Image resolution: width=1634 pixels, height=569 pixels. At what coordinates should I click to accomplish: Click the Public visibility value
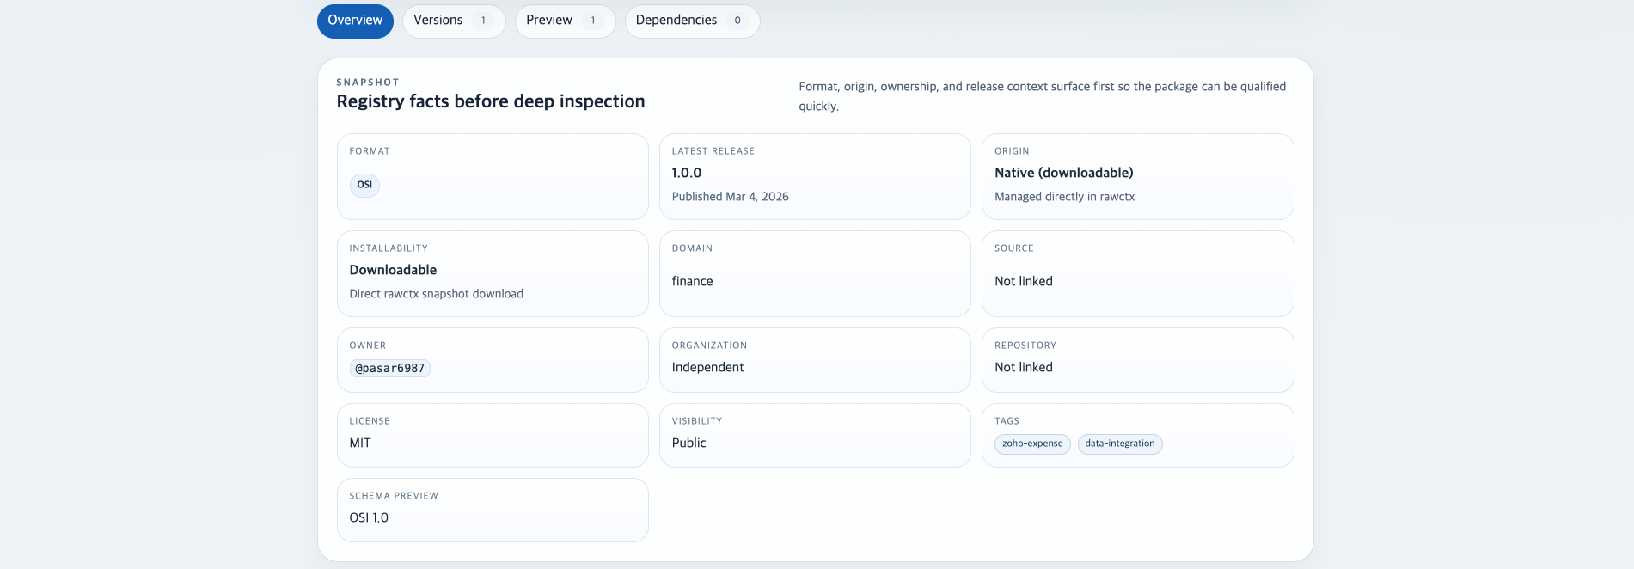(x=689, y=443)
